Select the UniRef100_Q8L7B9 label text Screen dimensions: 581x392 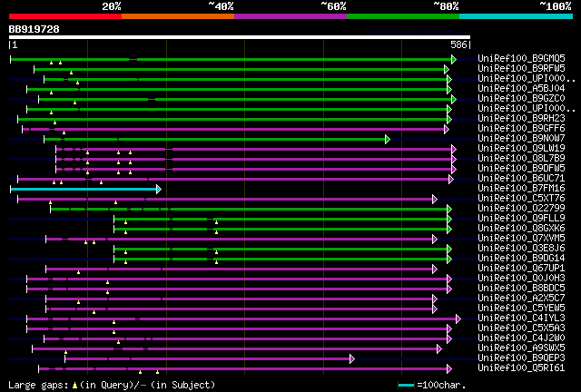[521, 159]
